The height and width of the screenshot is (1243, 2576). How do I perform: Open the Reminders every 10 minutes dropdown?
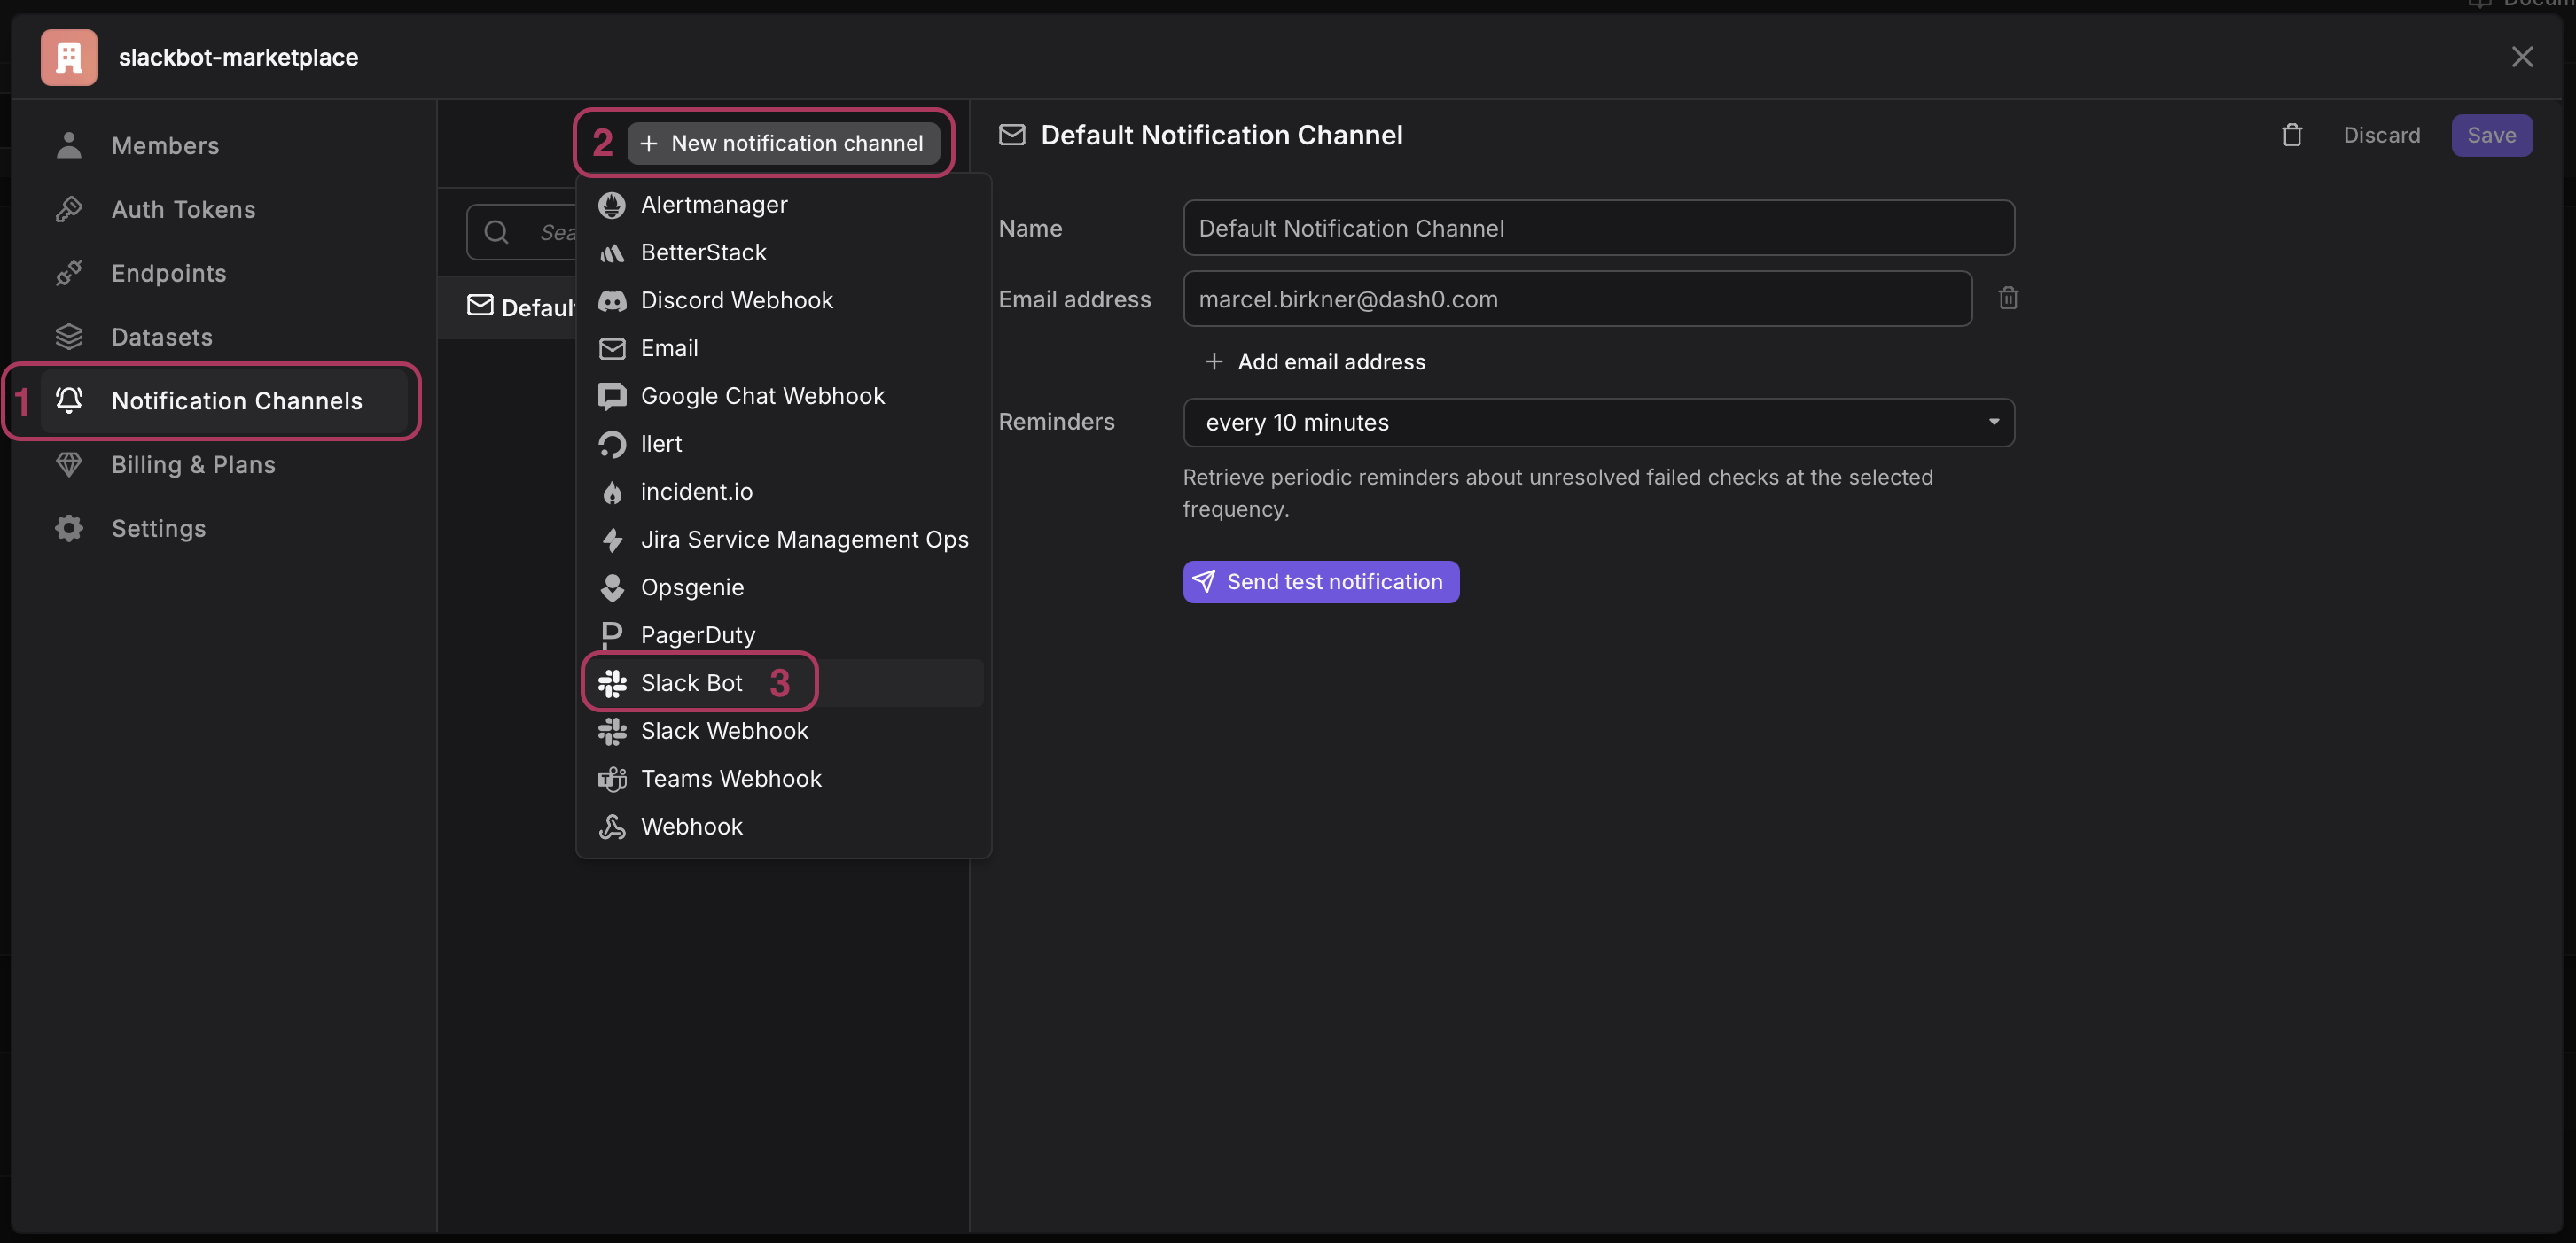pyautogui.click(x=1598, y=423)
